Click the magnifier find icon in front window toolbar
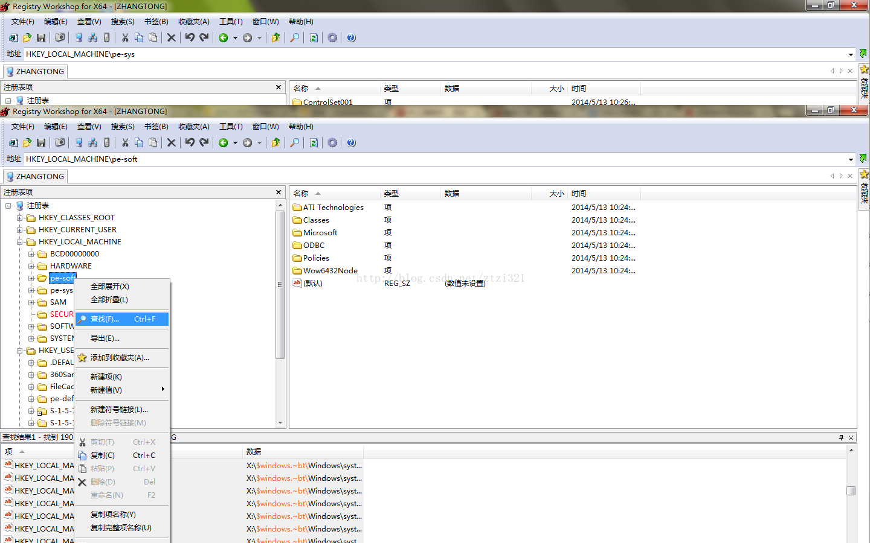This screenshot has height=543, width=870. 295,142
